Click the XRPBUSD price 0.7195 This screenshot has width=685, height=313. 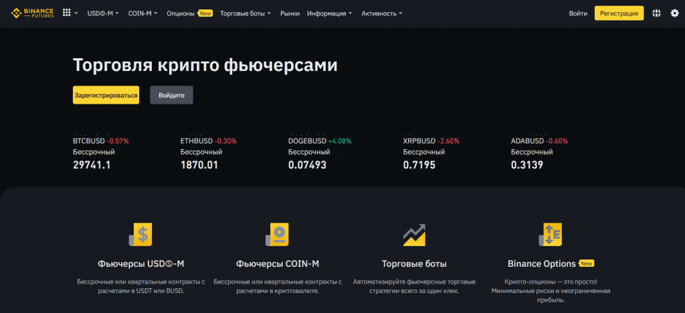419,165
